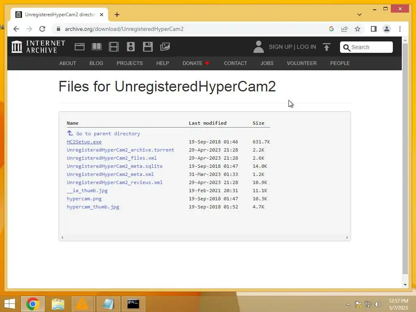Viewport: 416px width, 312px height.
Task: Share this page icon
Action: 344,29
